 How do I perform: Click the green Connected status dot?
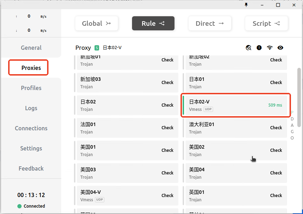19,206
